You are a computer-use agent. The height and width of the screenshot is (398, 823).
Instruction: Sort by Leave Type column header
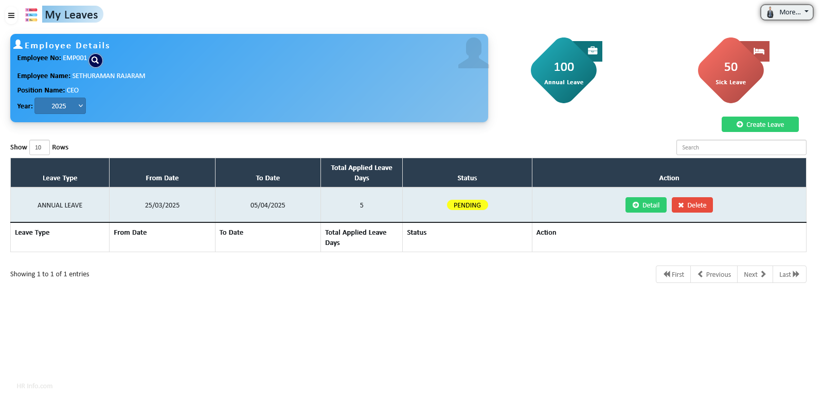pyautogui.click(x=60, y=178)
